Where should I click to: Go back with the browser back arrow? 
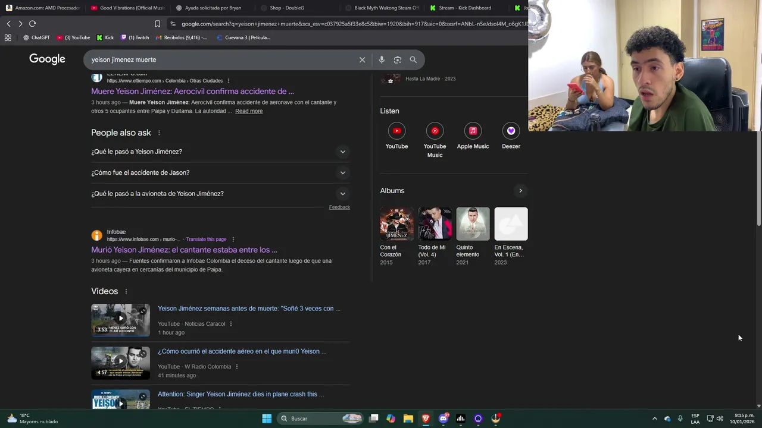point(8,24)
